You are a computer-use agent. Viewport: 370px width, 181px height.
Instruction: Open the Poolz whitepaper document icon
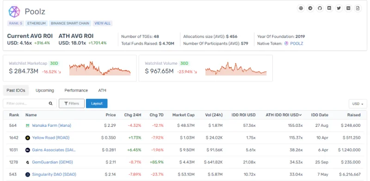358,8
